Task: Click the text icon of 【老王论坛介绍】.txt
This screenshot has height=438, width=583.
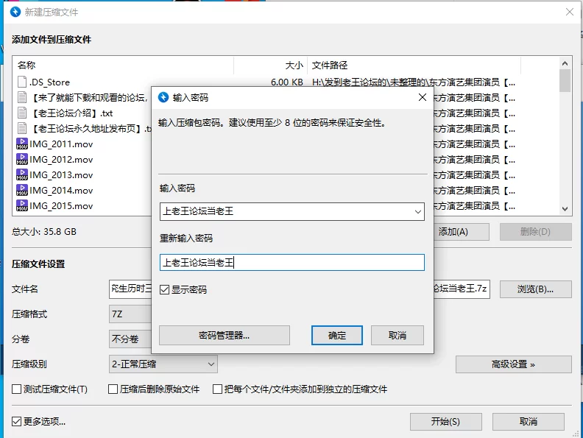Action: tap(22, 113)
